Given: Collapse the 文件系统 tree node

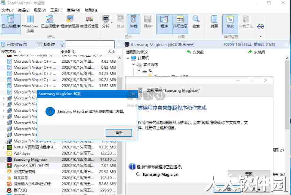Looking at the screenshot, I should pyautogui.click(x=133, y=64).
